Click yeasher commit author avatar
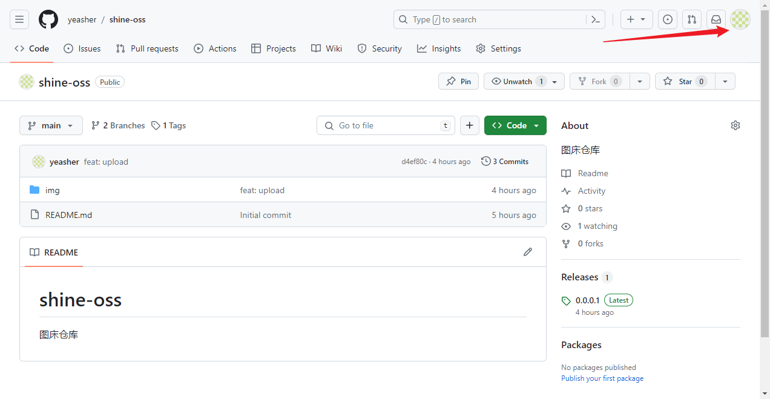This screenshot has height=399, width=770. pyautogui.click(x=39, y=162)
